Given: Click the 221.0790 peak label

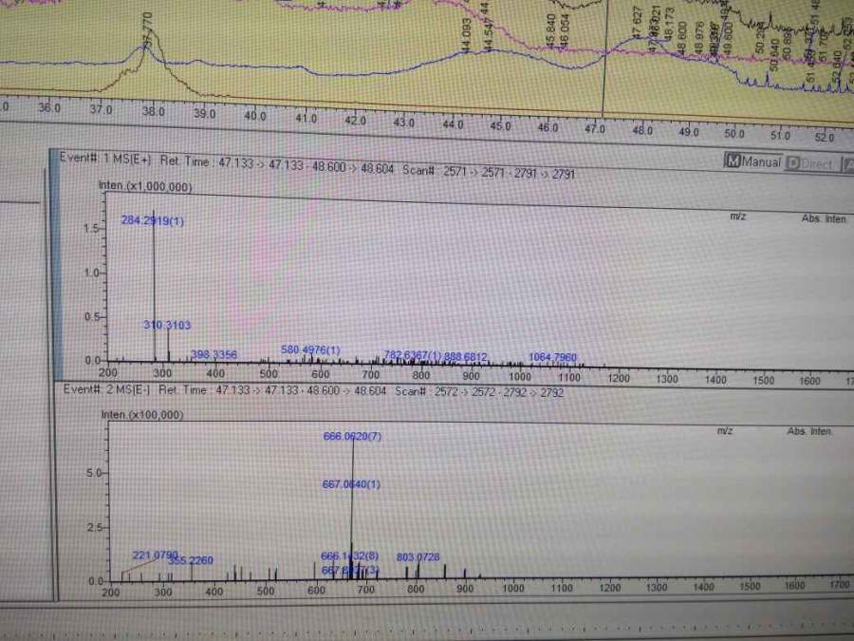Looking at the screenshot, I should (156, 556).
